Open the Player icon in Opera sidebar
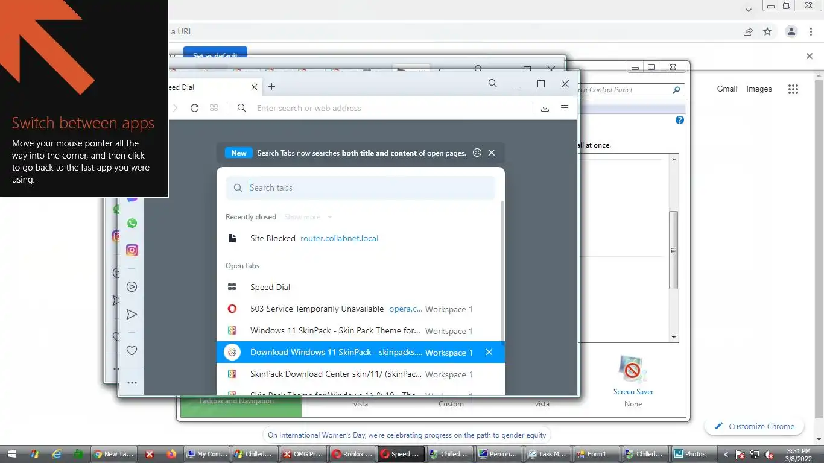Image resolution: width=824 pixels, height=463 pixels. 132,287
